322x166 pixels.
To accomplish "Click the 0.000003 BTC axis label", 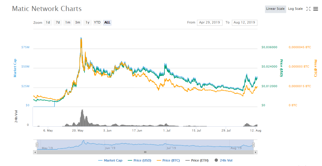I will coord(299,66).
